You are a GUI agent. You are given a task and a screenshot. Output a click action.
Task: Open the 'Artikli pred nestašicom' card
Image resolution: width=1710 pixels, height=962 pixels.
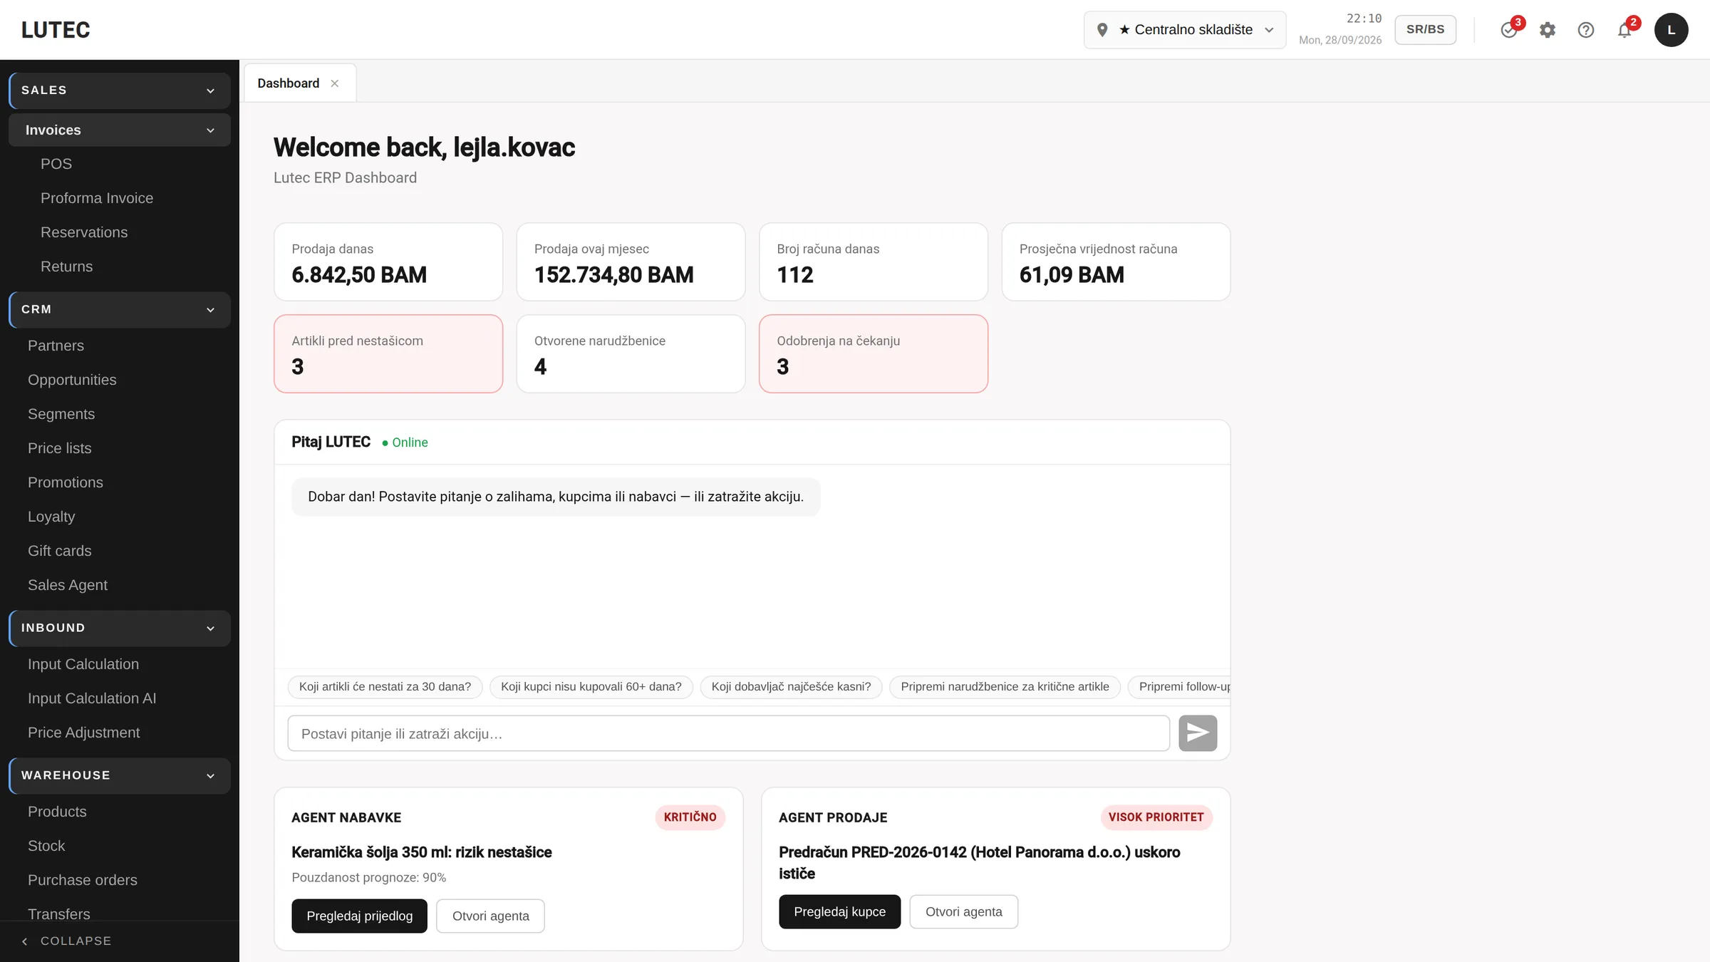(388, 353)
